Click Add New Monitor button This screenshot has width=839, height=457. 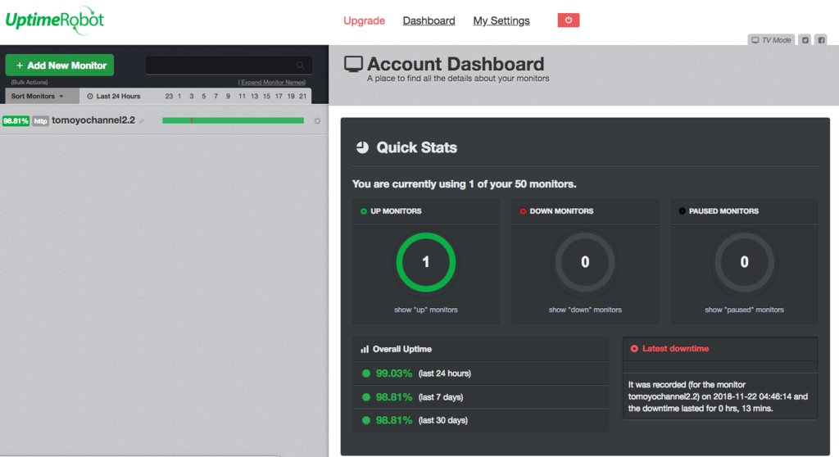pyautogui.click(x=59, y=66)
